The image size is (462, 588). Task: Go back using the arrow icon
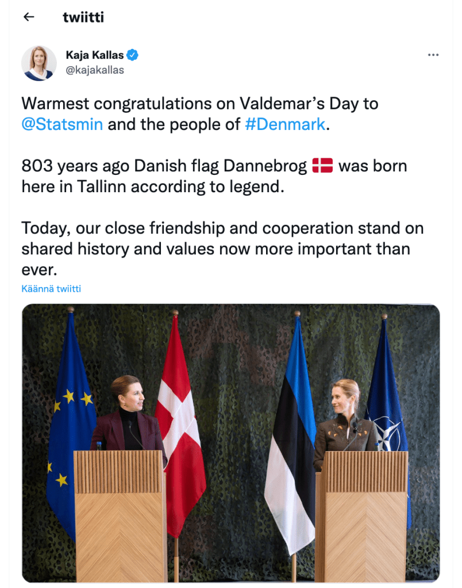(x=29, y=17)
